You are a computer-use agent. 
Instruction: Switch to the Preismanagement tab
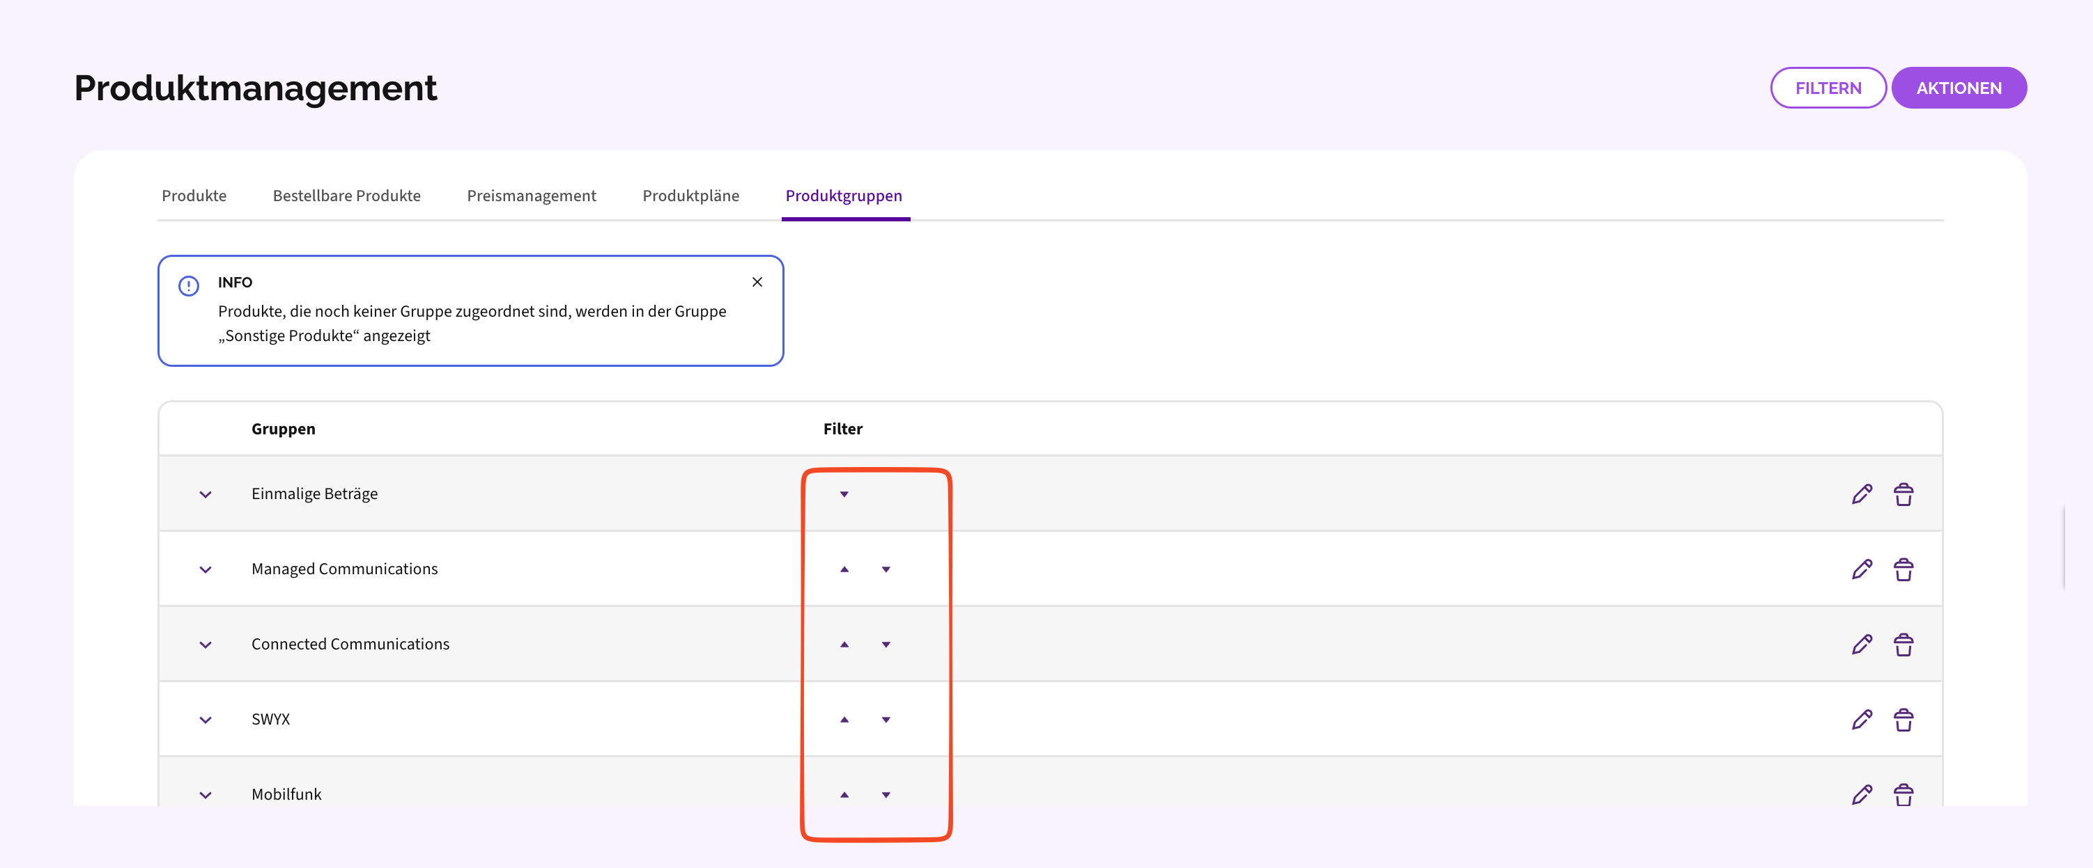pos(532,196)
